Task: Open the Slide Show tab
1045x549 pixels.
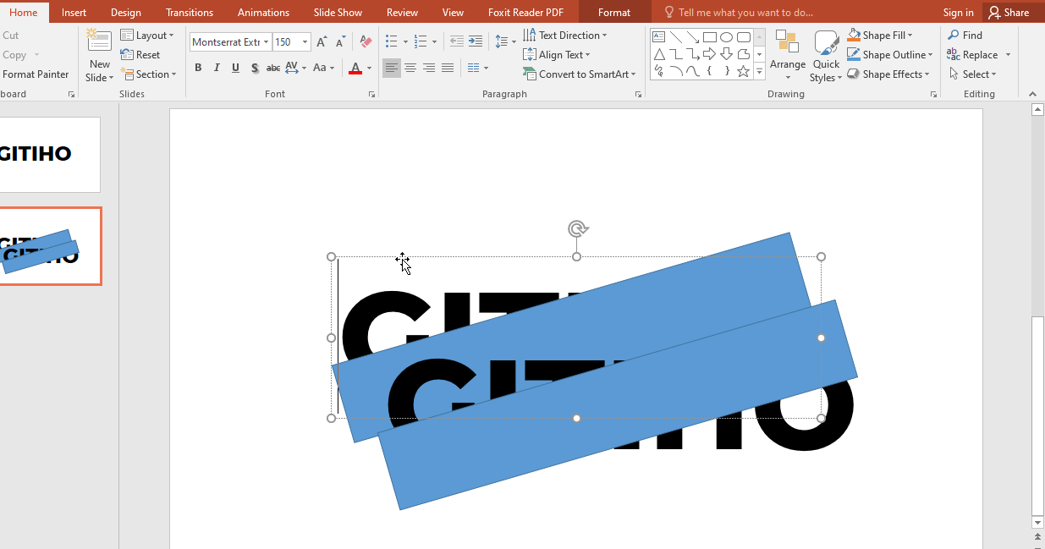Action: (338, 12)
